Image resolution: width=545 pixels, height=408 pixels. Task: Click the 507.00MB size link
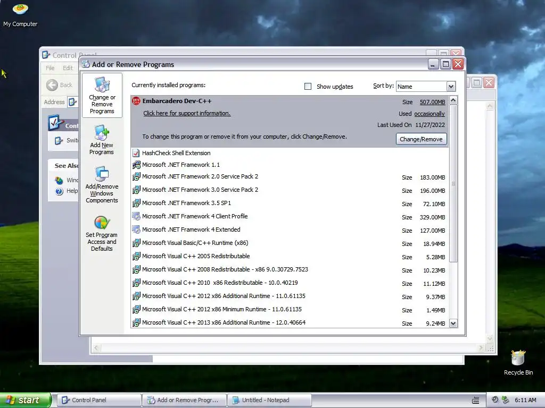click(432, 102)
